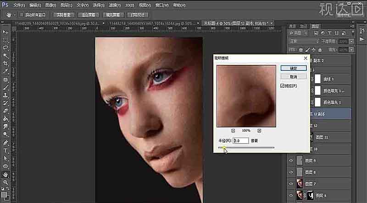Open the 图层(L) menu

[67, 5]
